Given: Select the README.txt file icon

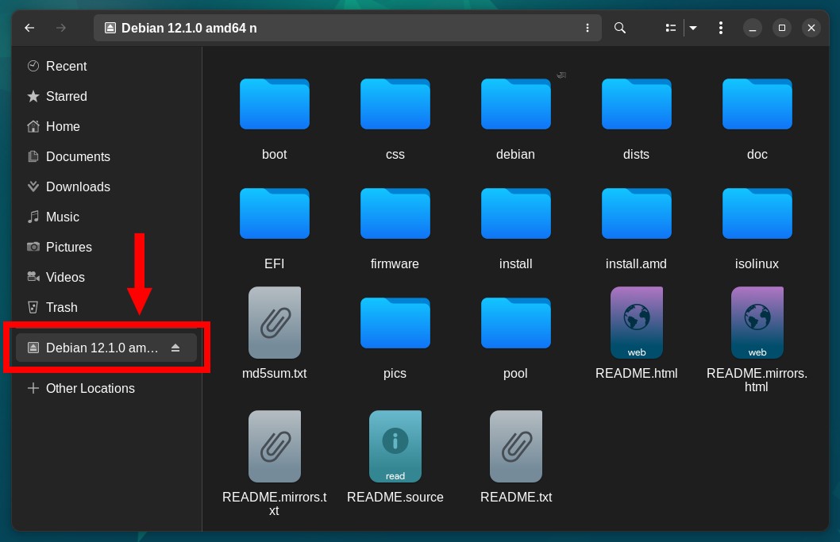Looking at the screenshot, I should [x=516, y=447].
